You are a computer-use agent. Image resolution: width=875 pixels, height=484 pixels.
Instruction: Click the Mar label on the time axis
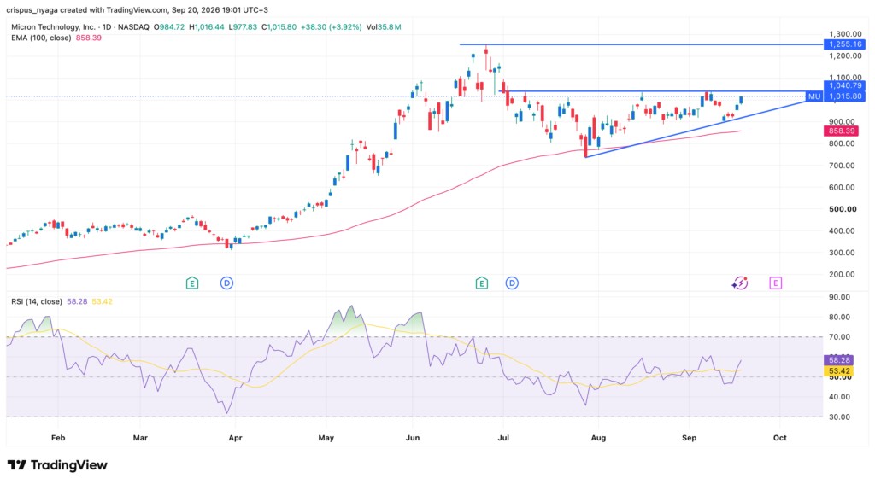pos(140,438)
